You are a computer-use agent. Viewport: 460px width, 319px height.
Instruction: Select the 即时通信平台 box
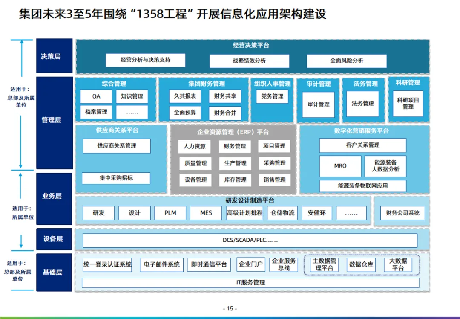(x=209, y=265)
